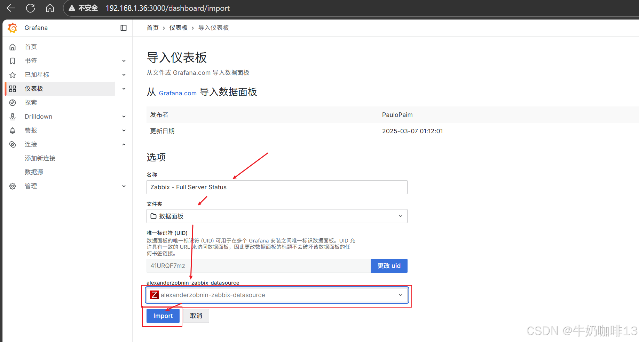Click the bookmark icon beside 书签
Image resolution: width=639 pixels, height=342 pixels.
pyautogui.click(x=13, y=61)
